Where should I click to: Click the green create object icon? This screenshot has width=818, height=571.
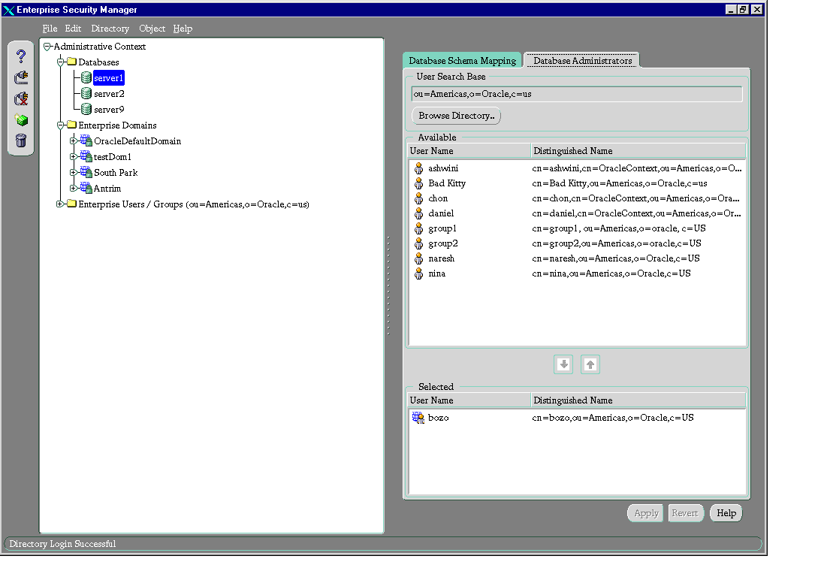[x=21, y=119]
